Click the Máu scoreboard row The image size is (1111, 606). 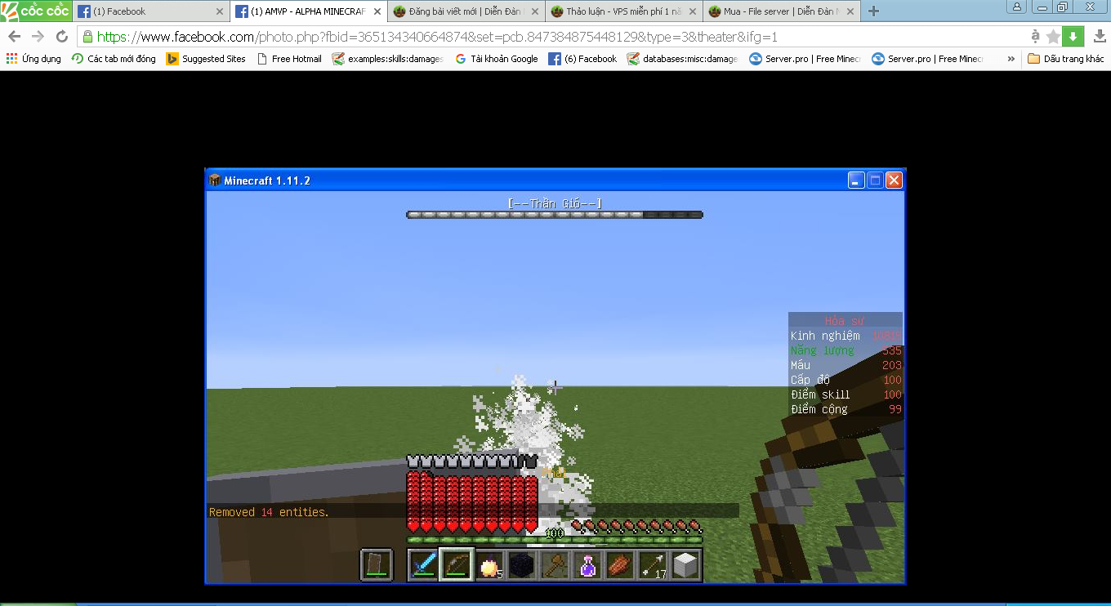click(x=846, y=365)
